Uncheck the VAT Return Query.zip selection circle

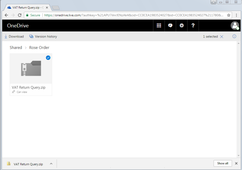click(48, 58)
